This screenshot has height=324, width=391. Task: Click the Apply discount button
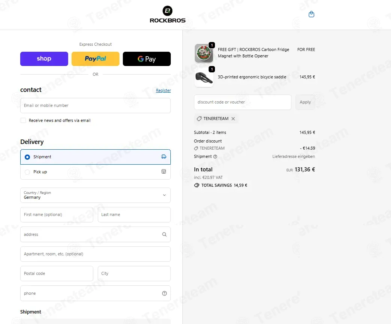[x=305, y=102]
